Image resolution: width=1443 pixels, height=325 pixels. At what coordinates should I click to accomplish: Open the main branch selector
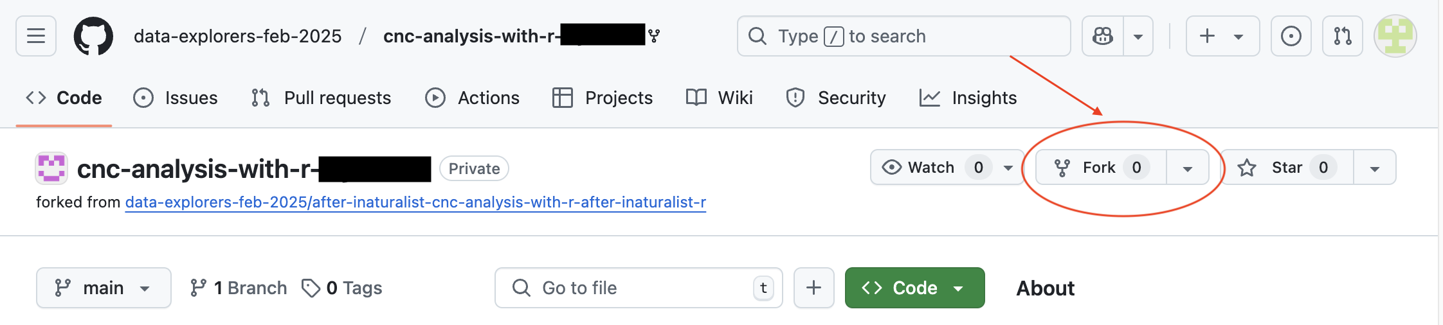(x=104, y=288)
